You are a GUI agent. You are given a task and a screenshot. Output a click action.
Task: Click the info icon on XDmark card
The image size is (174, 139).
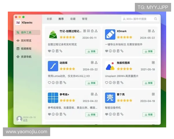(110, 51)
